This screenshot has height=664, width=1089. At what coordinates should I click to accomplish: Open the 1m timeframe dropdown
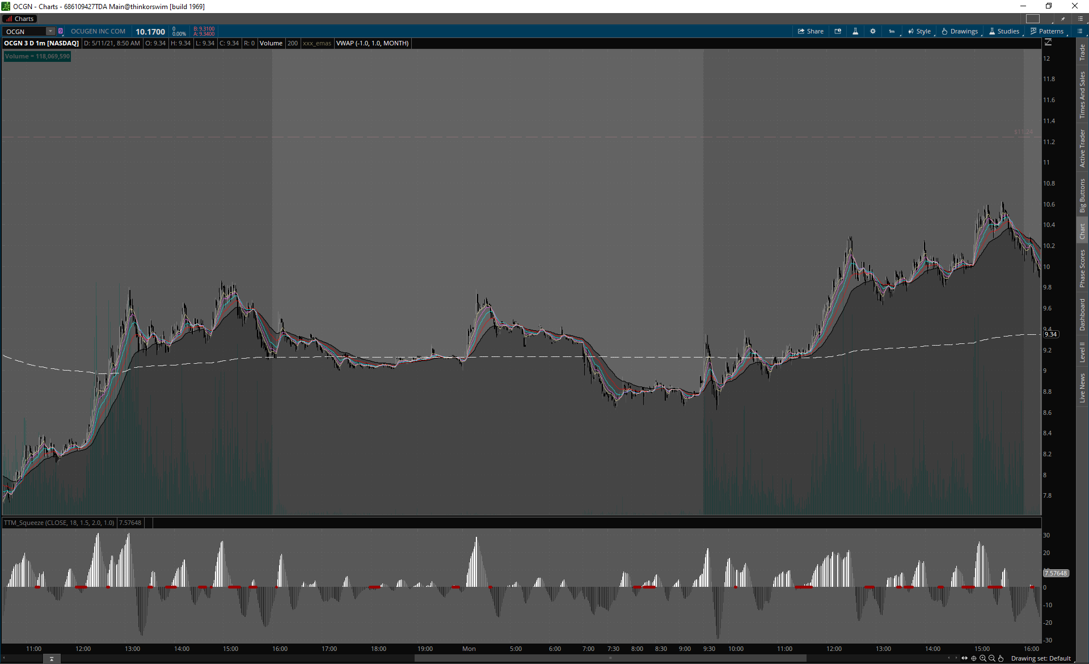click(x=892, y=31)
